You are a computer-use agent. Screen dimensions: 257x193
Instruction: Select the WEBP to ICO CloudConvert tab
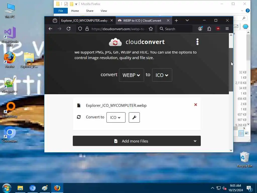[x=142, y=21]
